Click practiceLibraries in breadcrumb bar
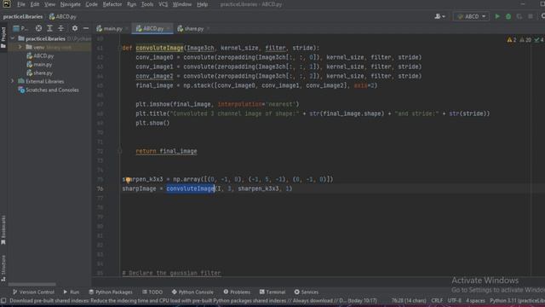 click(23, 16)
